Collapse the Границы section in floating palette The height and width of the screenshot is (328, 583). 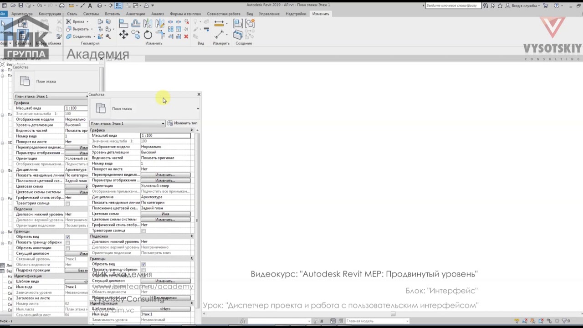click(x=192, y=258)
